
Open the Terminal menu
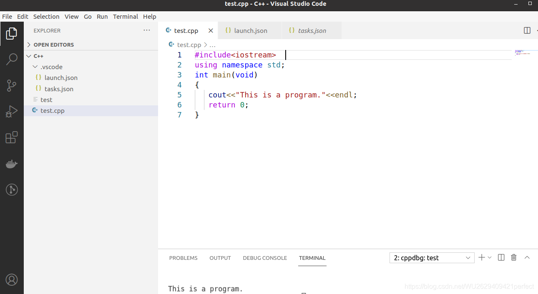[126, 17]
